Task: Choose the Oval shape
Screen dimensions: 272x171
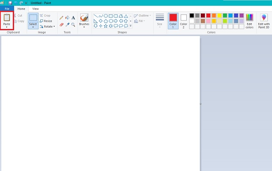Action: [106, 16]
